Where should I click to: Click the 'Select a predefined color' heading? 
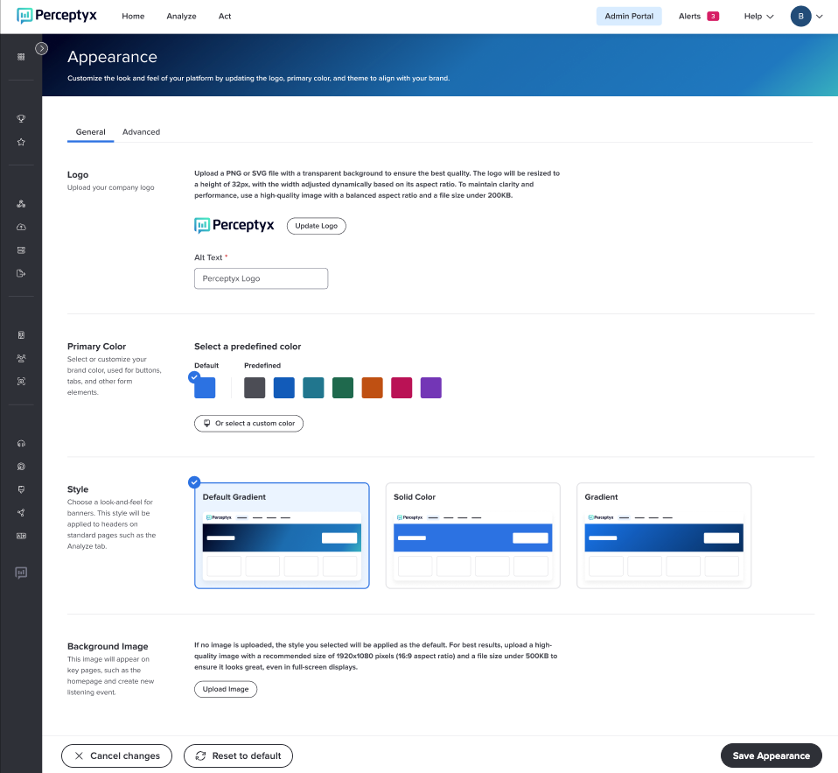tap(248, 347)
